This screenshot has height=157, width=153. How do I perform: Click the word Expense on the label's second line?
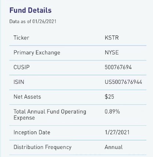(24, 118)
